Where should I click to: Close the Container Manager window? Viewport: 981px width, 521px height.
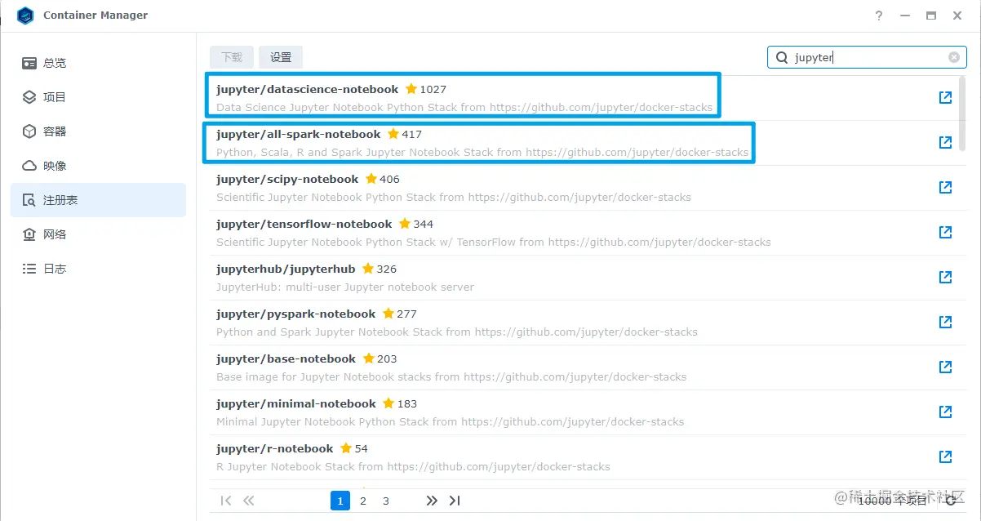[x=957, y=16]
